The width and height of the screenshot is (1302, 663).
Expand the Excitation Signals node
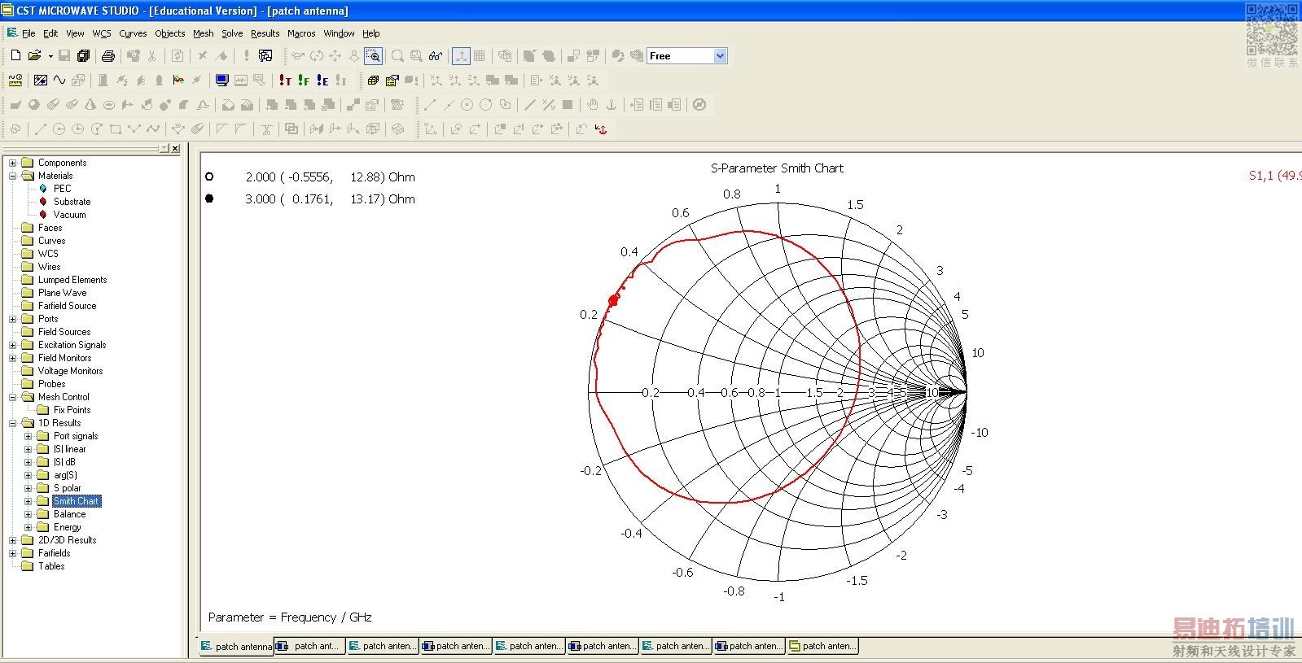(x=12, y=345)
